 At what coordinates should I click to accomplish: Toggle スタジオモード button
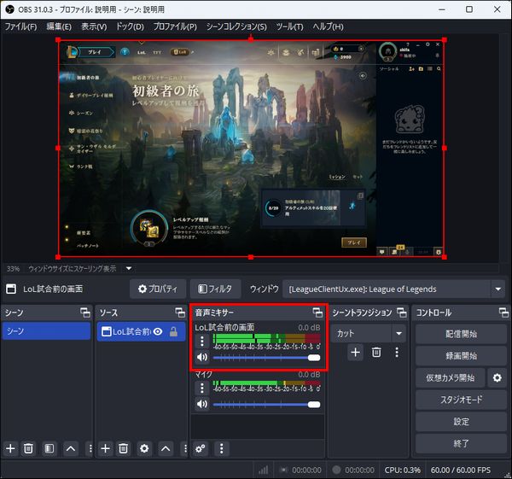[461, 400]
